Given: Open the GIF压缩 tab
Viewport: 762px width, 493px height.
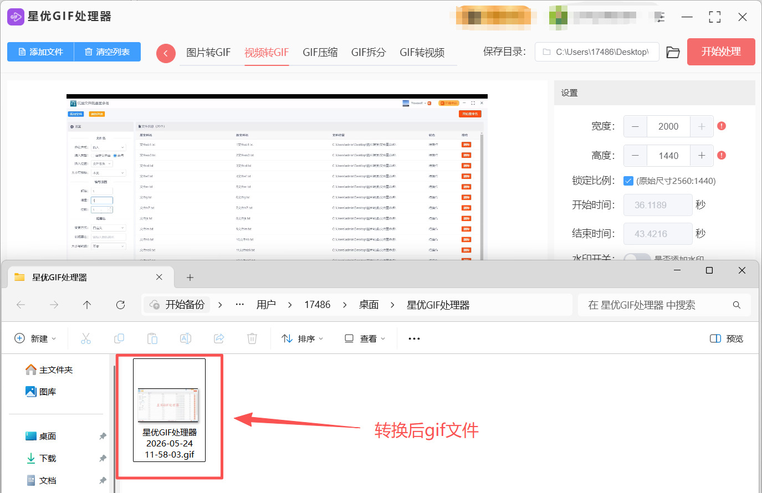Looking at the screenshot, I should (320, 53).
